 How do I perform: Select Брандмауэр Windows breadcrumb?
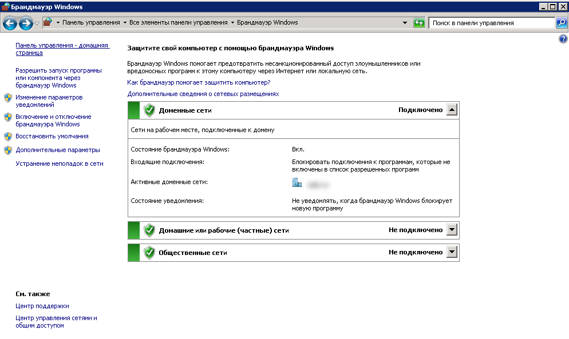[267, 22]
